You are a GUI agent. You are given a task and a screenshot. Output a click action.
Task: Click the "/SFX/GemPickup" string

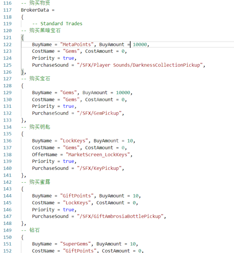(x=99, y=113)
